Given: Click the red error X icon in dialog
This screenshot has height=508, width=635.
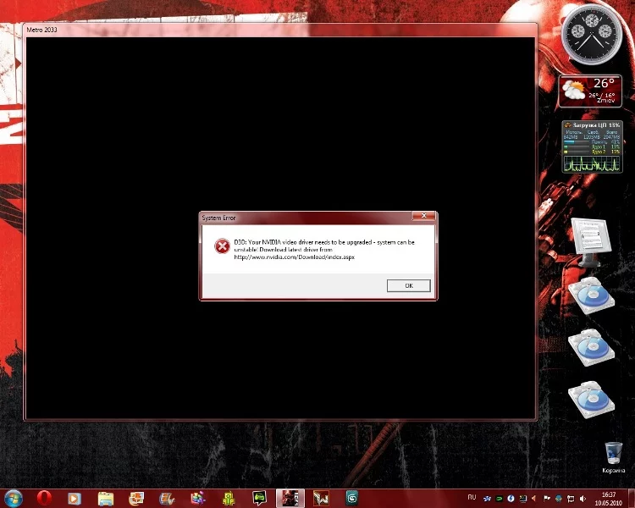Looking at the screenshot, I should coord(222,246).
